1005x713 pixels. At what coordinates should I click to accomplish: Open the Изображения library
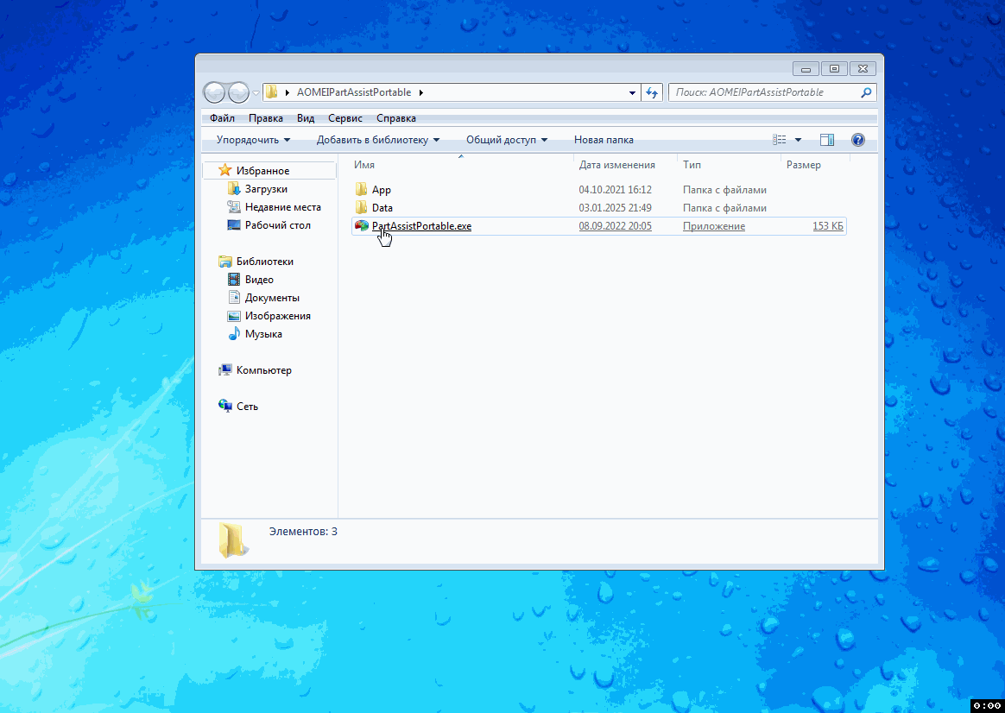coord(277,316)
